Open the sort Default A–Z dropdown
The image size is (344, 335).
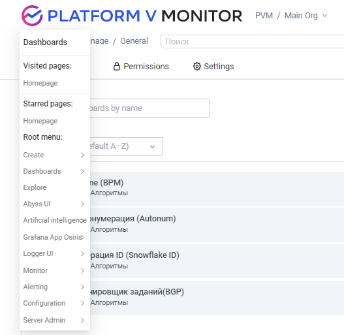tap(126, 147)
